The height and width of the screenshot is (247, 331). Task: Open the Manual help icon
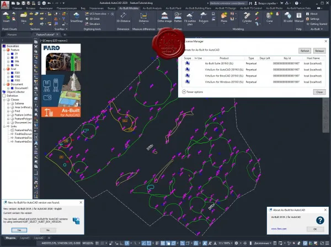298,17
